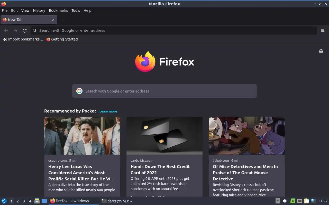Open a new tab with the plus button

63,20
